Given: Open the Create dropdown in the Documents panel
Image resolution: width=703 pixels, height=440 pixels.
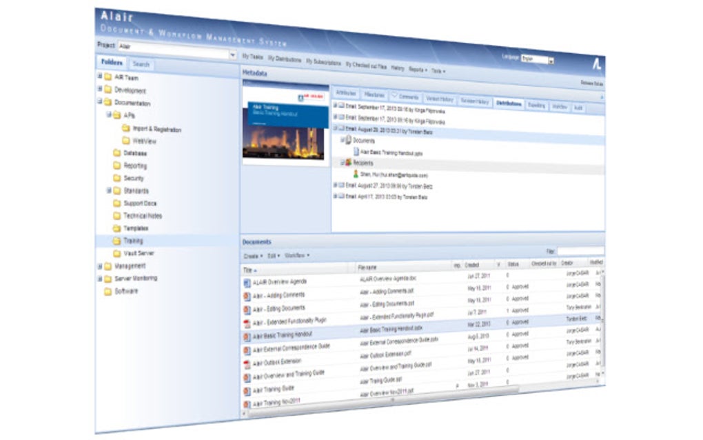Looking at the screenshot, I should tap(252, 257).
